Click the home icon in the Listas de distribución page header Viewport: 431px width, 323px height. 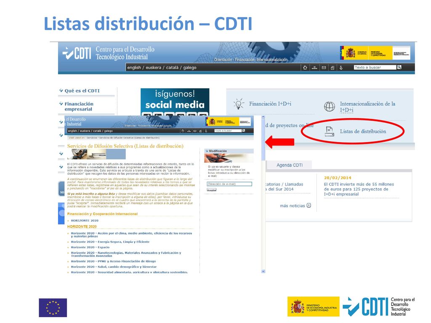pos(183,131)
